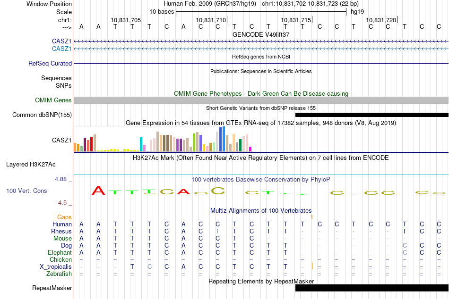
Task: Select the Elephant alignment row label
Action: (x=60, y=253)
